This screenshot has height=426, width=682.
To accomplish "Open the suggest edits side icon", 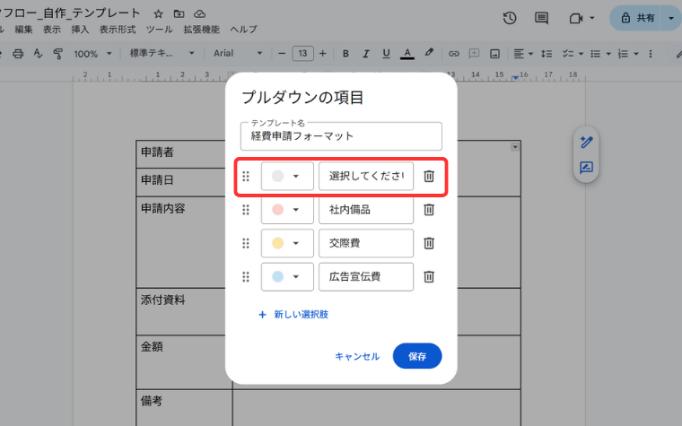I will (x=586, y=168).
